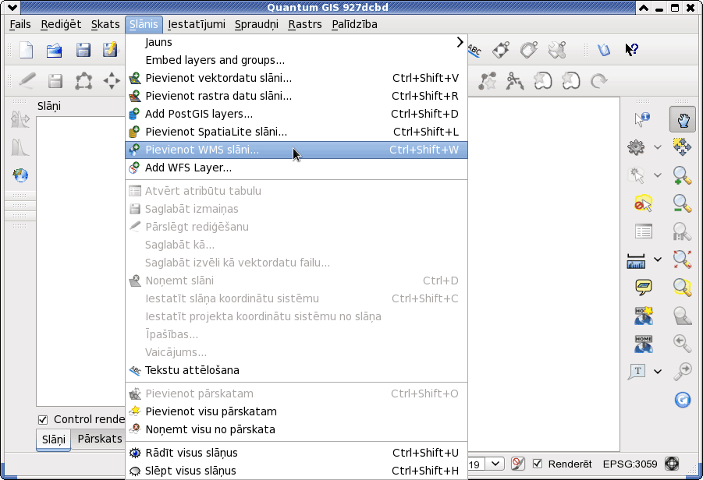Click the Split Features scissors icon

[x=515, y=81]
